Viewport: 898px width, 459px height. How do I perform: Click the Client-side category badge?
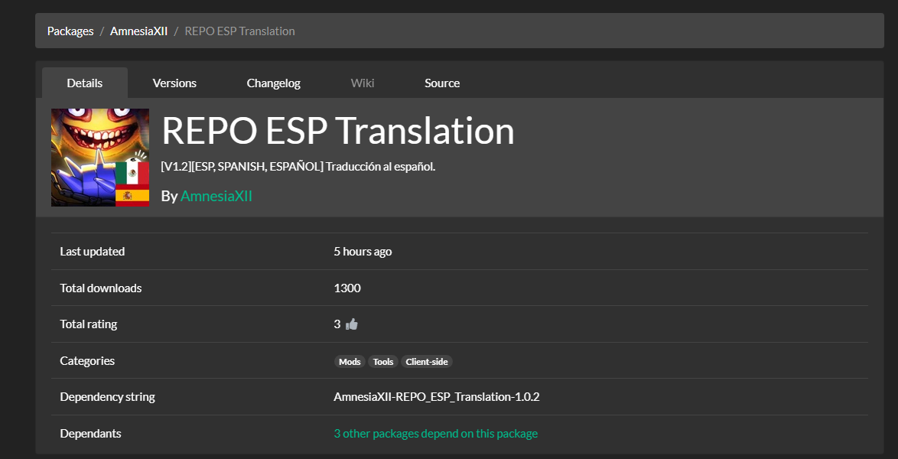(x=427, y=362)
